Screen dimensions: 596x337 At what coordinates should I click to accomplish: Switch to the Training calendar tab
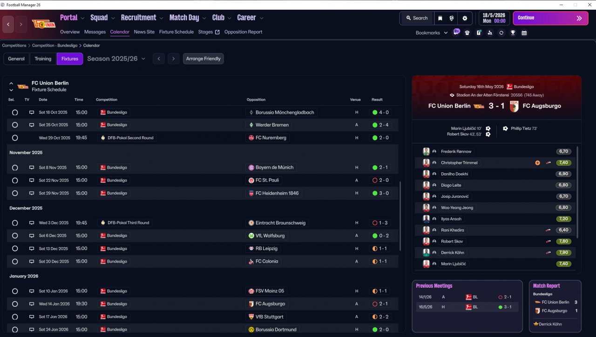(43, 59)
